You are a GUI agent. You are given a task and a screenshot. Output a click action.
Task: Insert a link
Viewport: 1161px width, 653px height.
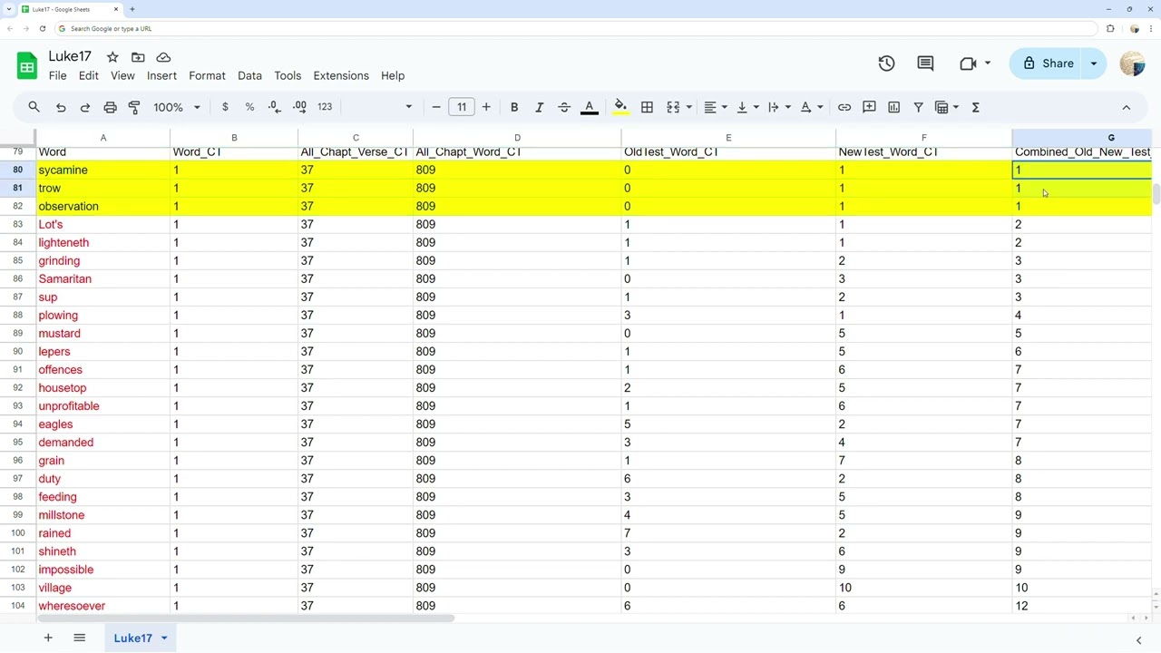point(844,107)
